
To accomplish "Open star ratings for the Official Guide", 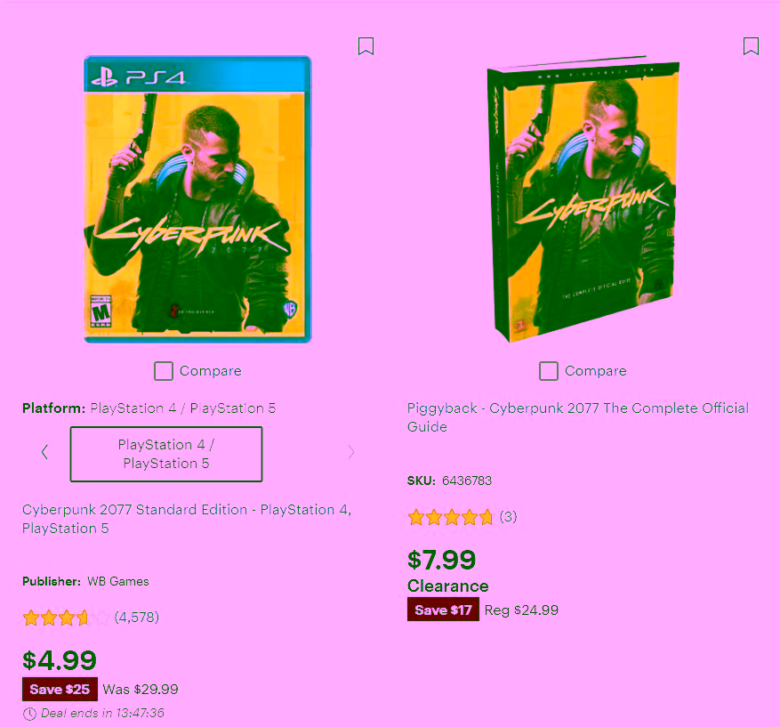I will pyautogui.click(x=451, y=518).
